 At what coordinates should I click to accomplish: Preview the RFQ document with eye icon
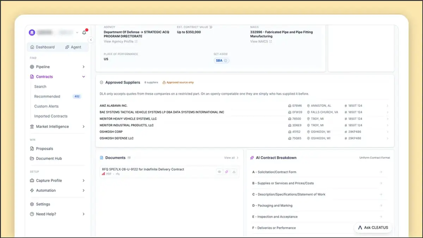pos(219,172)
